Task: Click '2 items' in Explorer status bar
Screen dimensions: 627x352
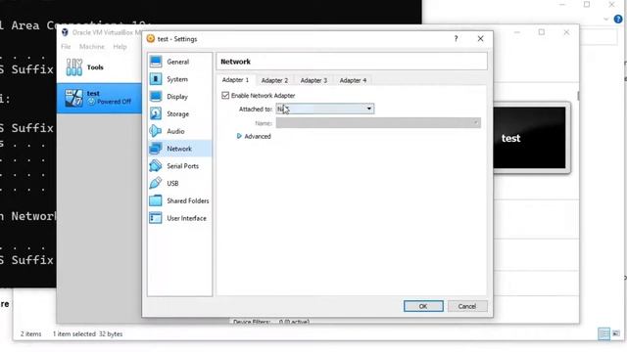Action: tap(30, 334)
